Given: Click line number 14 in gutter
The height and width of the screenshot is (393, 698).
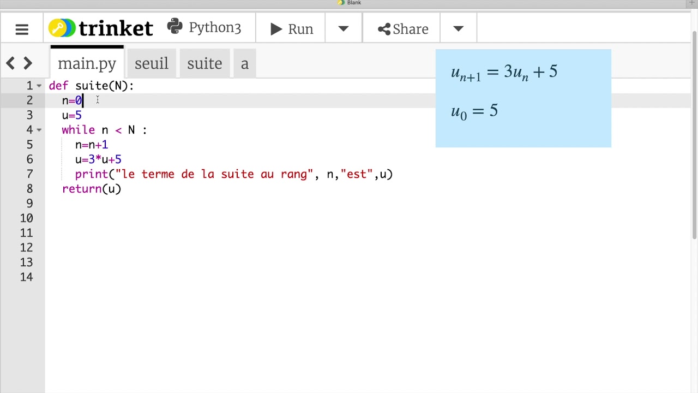Looking at the screenshot, I should [x=26, y=277].
